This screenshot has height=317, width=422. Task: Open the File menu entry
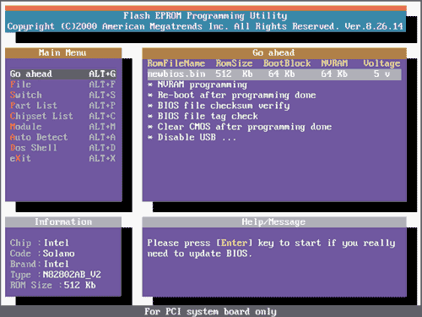click(63, 85)
